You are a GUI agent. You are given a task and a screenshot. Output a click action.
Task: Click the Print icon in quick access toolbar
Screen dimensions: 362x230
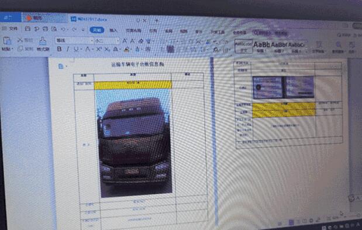point(45,29)
